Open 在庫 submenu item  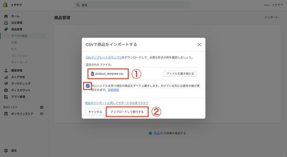14,42
